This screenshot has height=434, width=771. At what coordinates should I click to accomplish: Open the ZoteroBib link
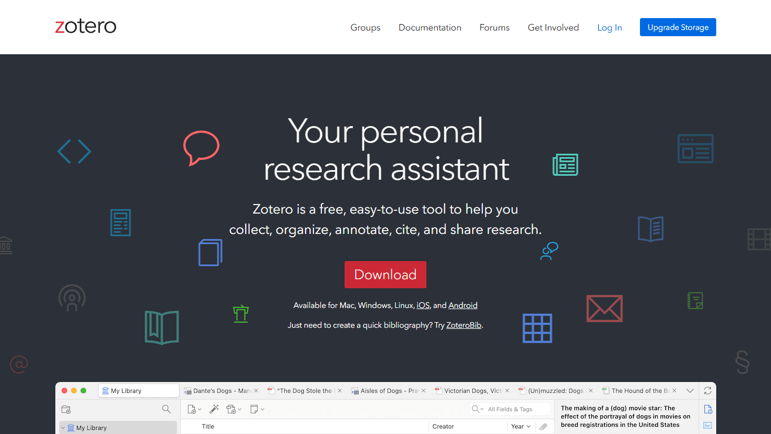464,325
